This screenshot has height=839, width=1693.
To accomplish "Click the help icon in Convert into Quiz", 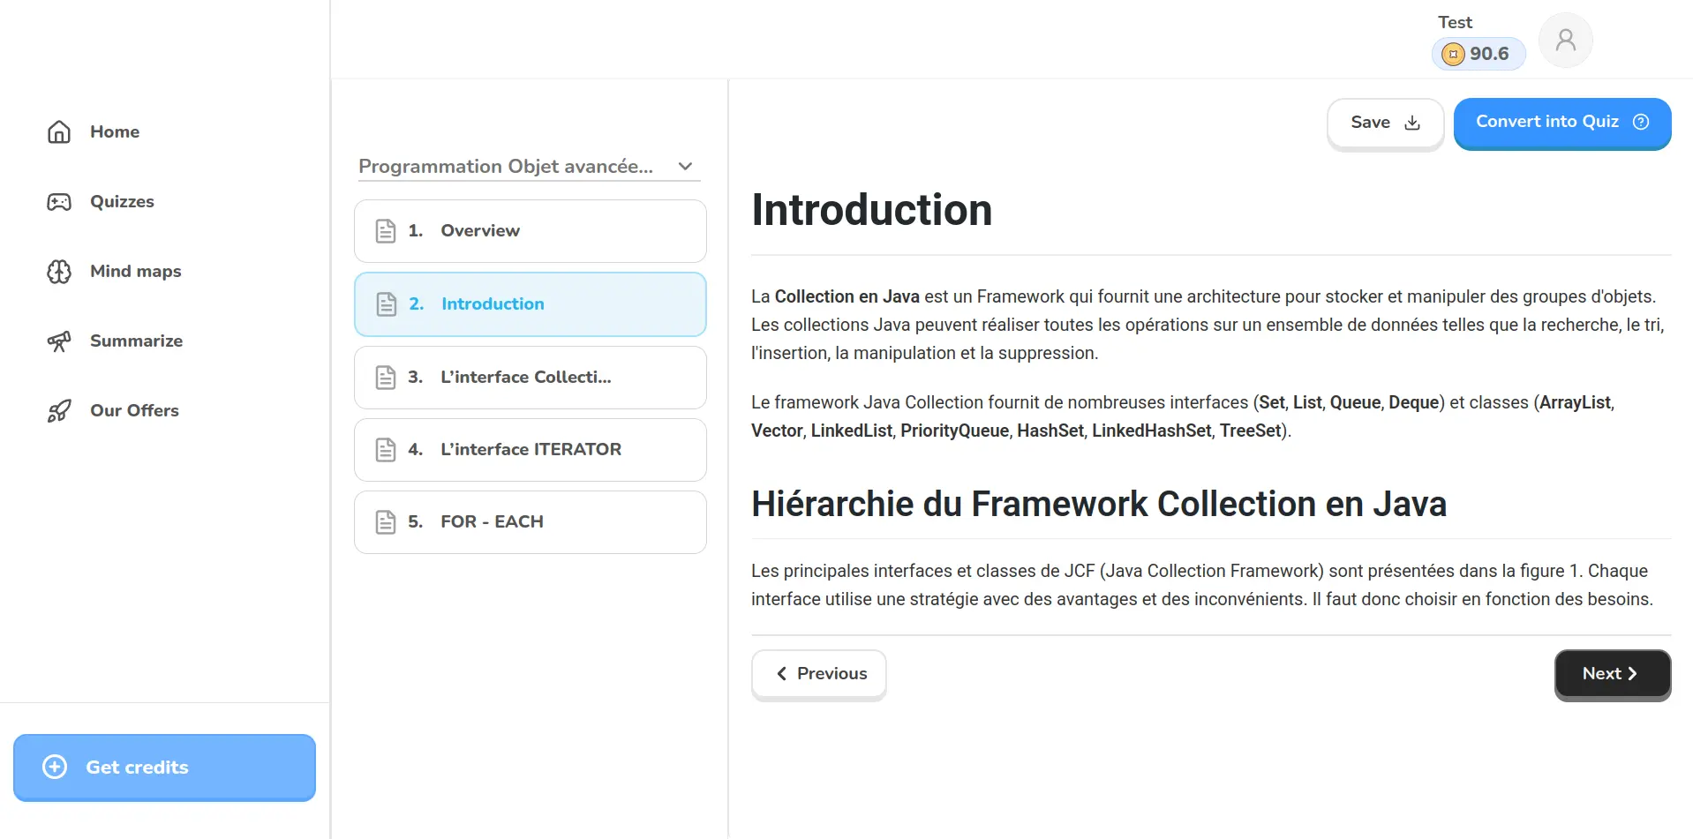I will click(x=1641, y=122).
